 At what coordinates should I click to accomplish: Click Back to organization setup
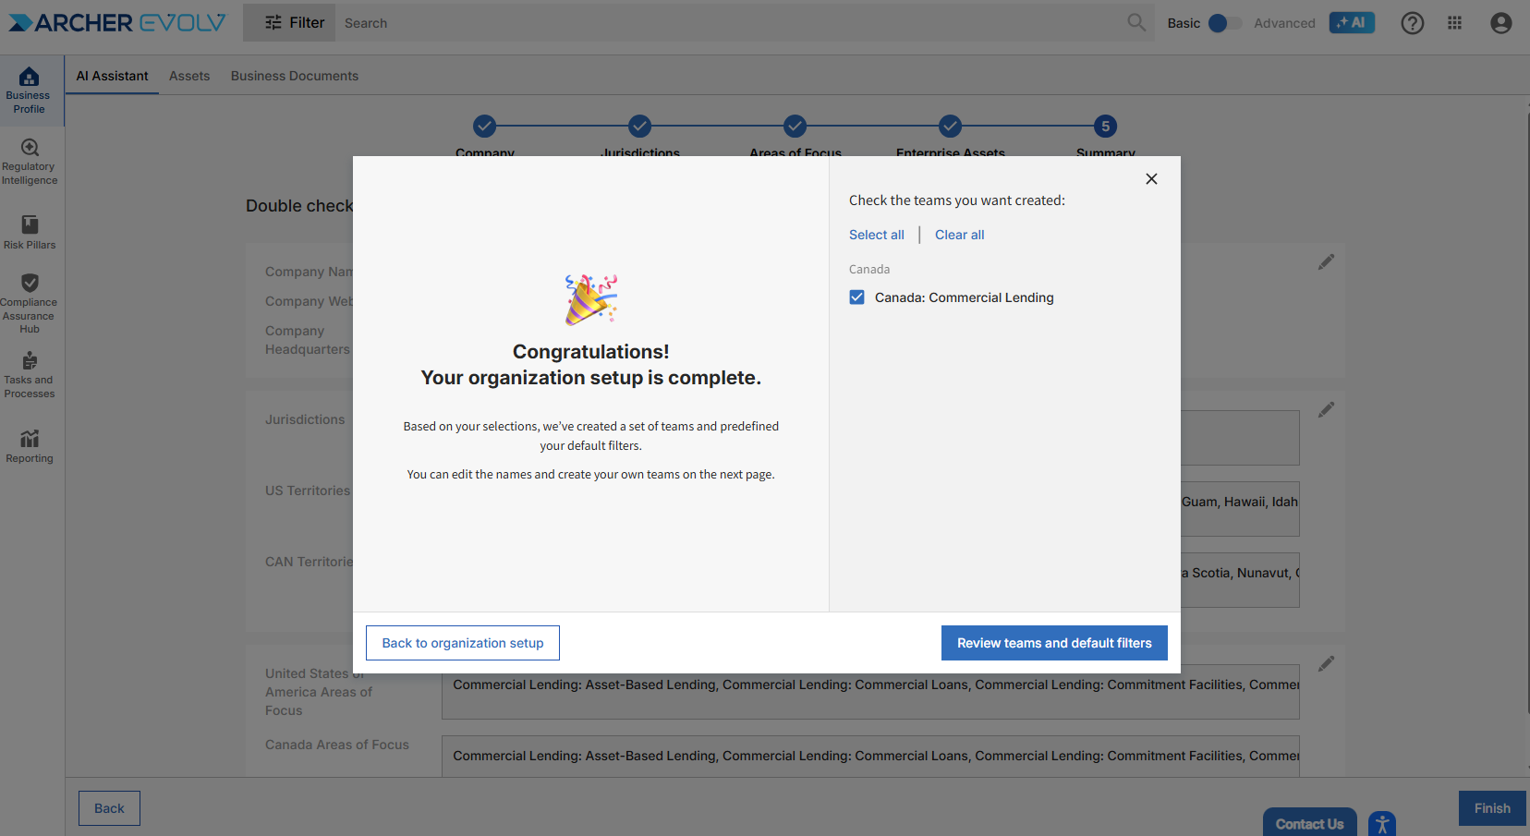click(x=463, y=643)
